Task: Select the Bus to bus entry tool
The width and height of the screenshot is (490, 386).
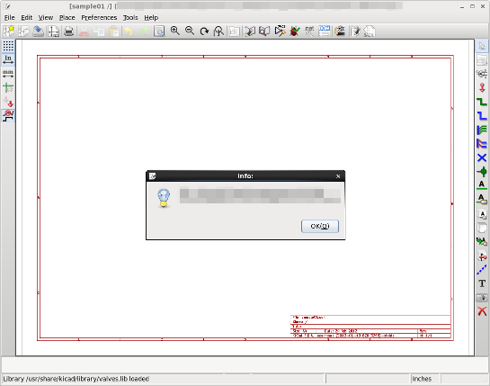Action: [x=482, y=144]
